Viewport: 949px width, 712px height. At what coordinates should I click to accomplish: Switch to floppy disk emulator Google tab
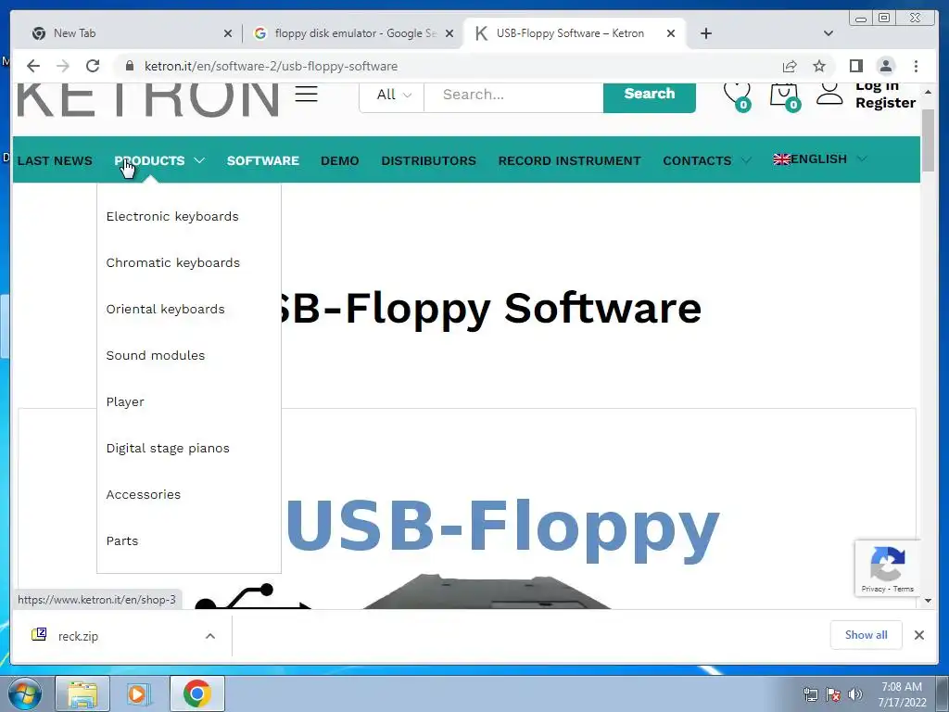tap(354, 33)
